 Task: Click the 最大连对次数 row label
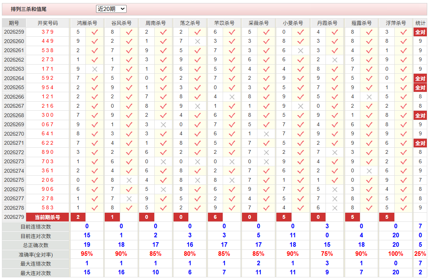coord(36,273)
